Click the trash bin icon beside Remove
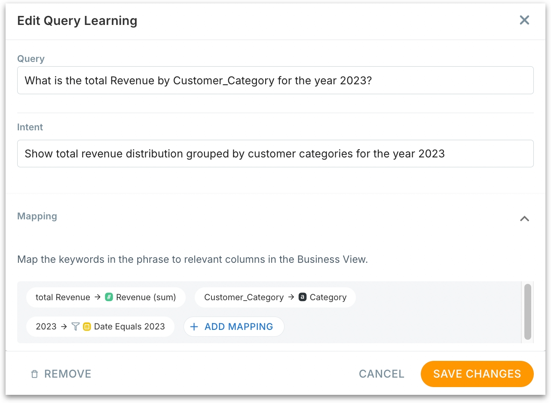This screenshot has width=551, height=403. pos(34,374)
